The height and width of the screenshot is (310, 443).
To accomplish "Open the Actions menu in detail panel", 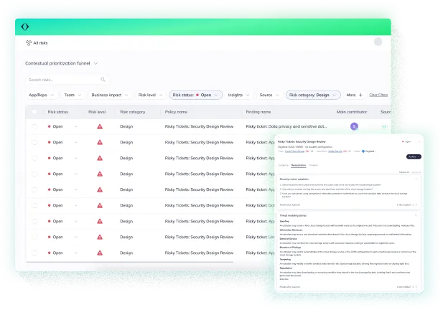I will point(414,156).
